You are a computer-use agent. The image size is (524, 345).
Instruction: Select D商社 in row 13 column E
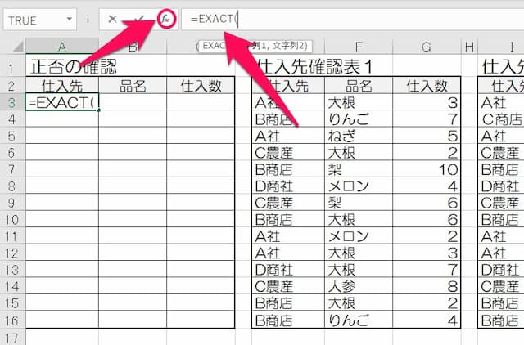[288, 270]
